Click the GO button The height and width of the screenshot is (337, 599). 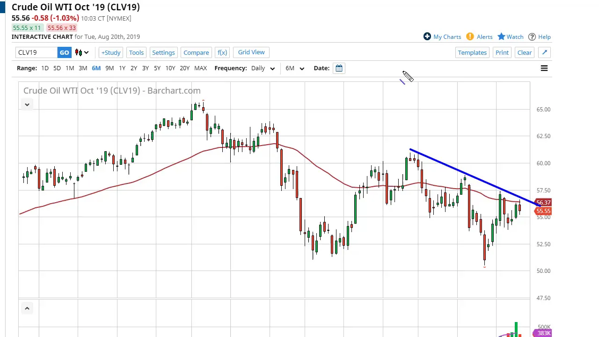pyautogui.click(x=64, y=52)
